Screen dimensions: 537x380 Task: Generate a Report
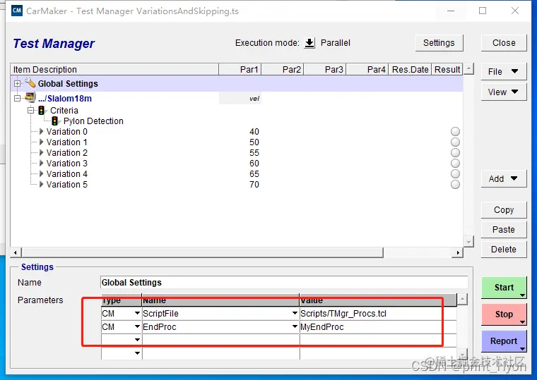[x=503, y=341]
